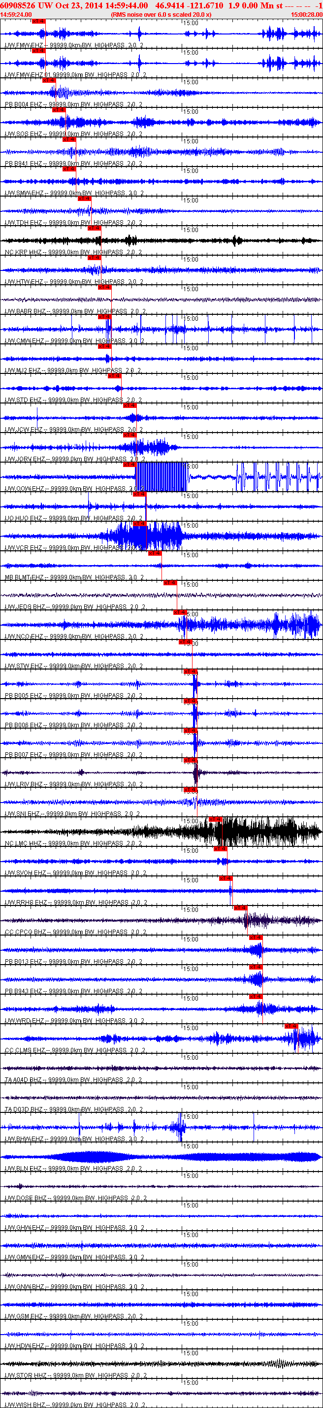Viewport: 323px width, 1408px height.
Task: Select the PB.B005.EHZ station label
Action: tap(73, 695)
